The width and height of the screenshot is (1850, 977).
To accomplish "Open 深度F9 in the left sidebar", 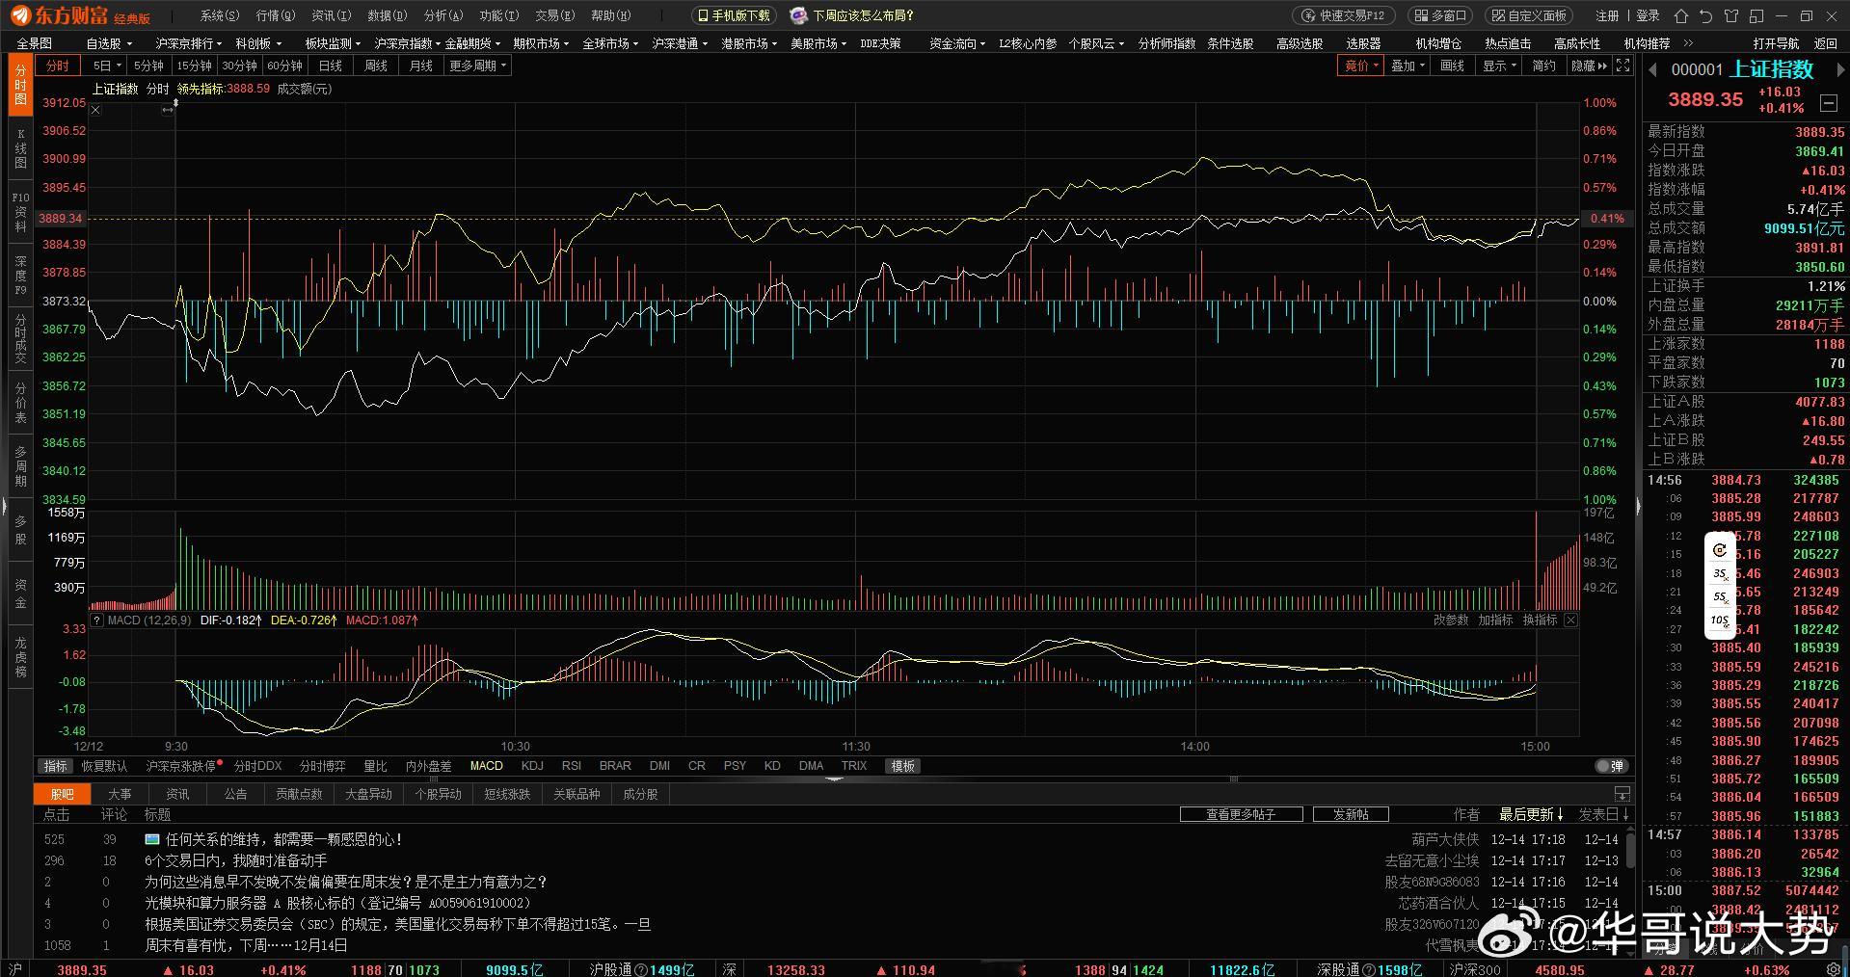I will click(20, 276).
